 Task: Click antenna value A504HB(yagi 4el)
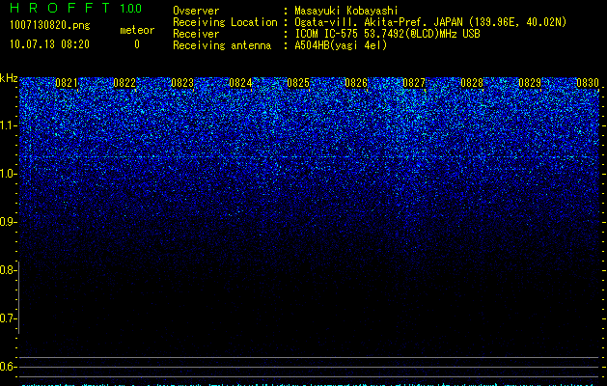click(x=341, y=45)
